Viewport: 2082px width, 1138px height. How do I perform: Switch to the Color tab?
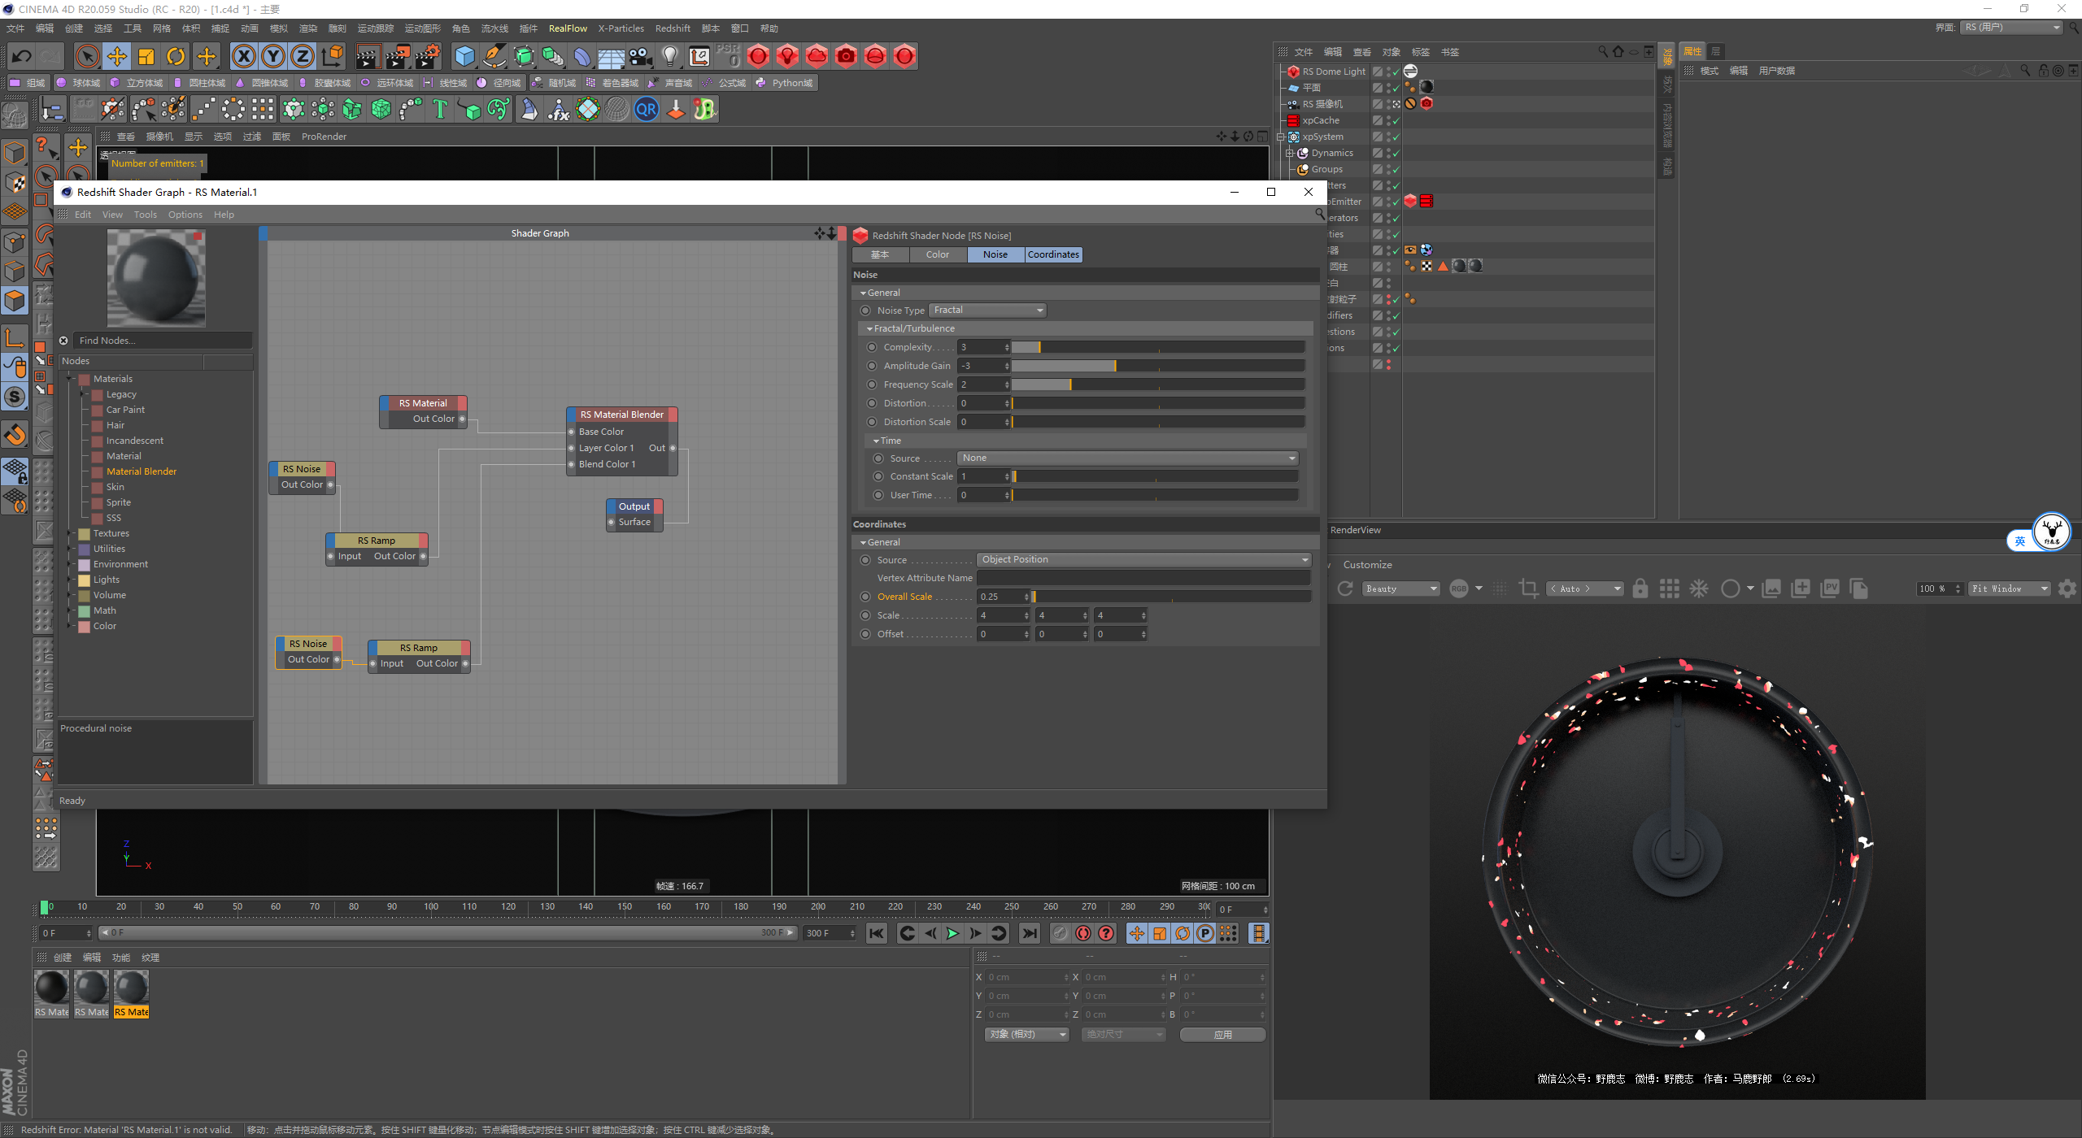[x=937, y=254]
